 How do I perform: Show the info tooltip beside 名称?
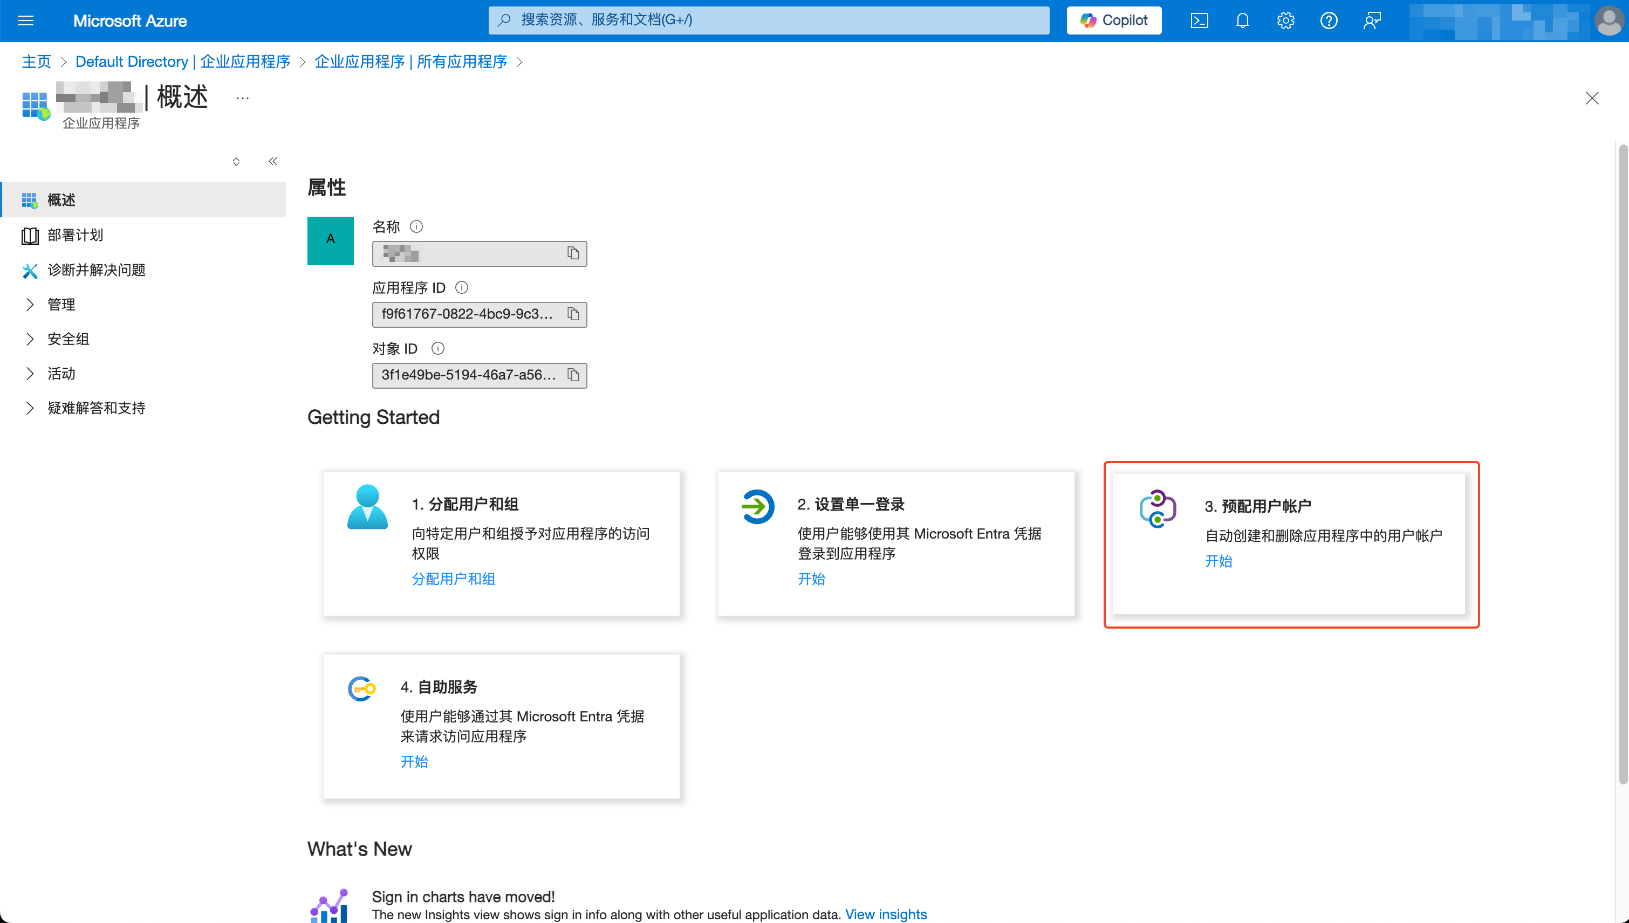416,226
